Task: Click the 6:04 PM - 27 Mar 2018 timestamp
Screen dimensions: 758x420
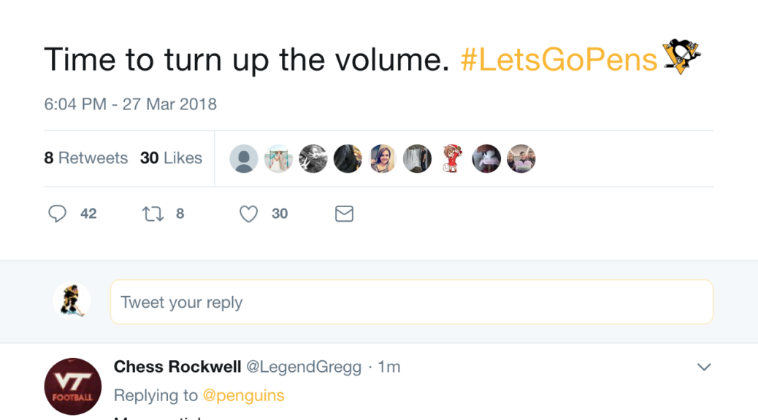Action: tap(130, 104)
